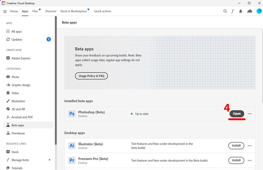Image resolution: width=263 pixels, height=170 pixels.
Task: Switch to the Discover tab
Action: point(51,11)
